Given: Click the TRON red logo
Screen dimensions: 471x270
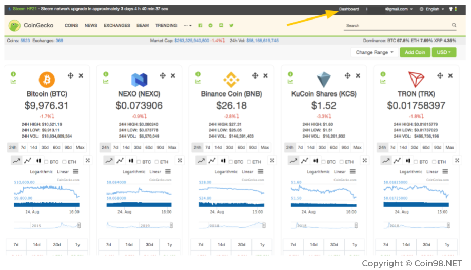Looking at the screenshot, I should click(x=416, y=80).
